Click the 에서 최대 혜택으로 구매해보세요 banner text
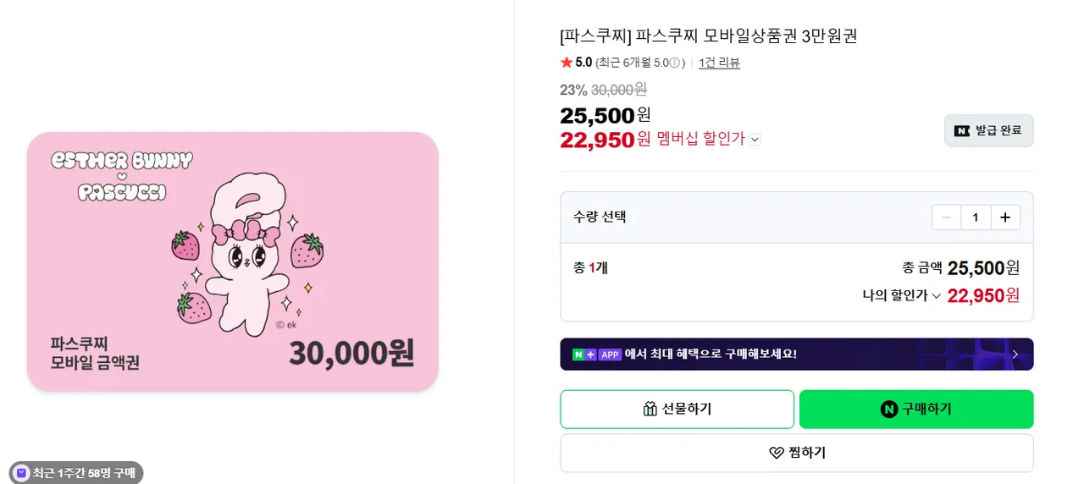1084x484 pixels. (x=711, y=355)
